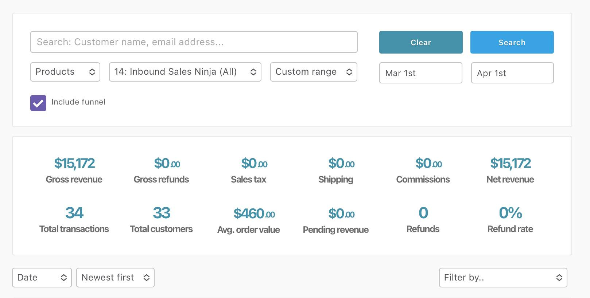Click the Mar 1st start date field

click(x=420, y=73)
